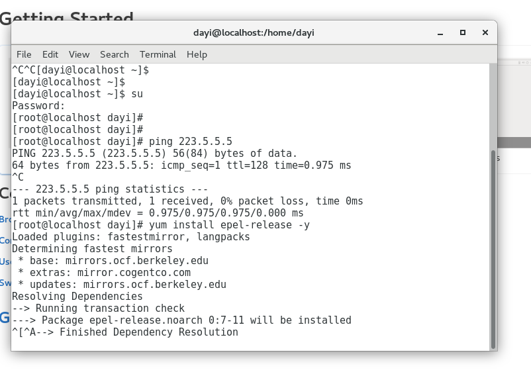Open the Terminal menu
531x376 pixels.
tap(158, 54)
